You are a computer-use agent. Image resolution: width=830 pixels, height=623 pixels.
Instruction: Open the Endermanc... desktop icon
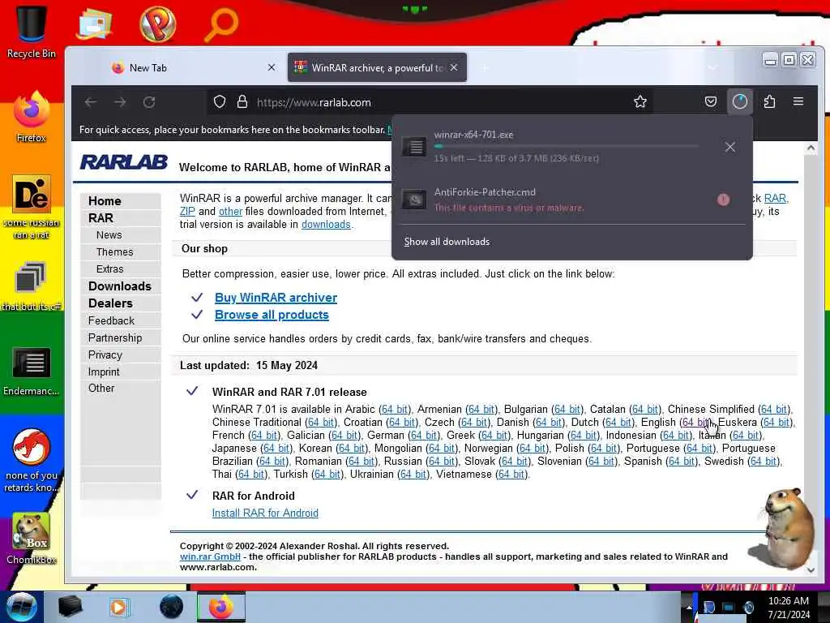(31, 371)
